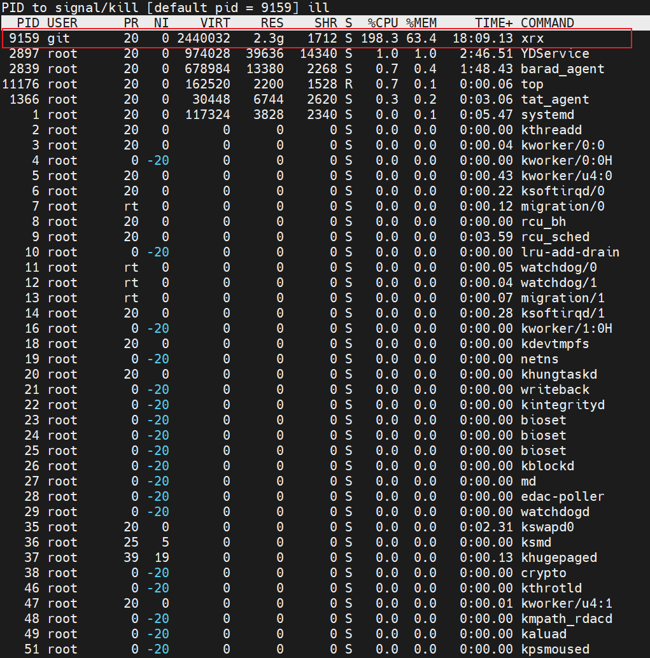Click the PID column header
This screenshot has width=650, height=658.
coord(28,23)
